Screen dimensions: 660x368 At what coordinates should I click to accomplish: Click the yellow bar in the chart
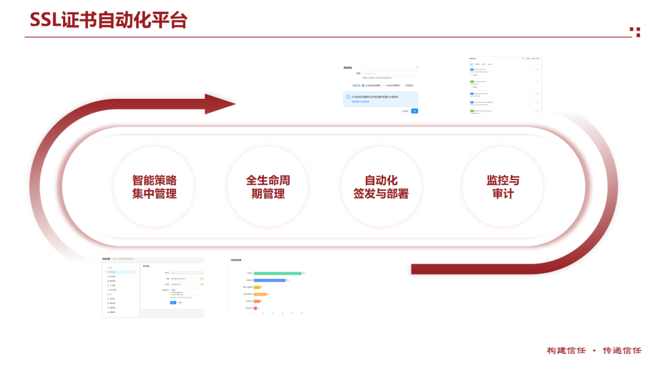click(257, 287)
